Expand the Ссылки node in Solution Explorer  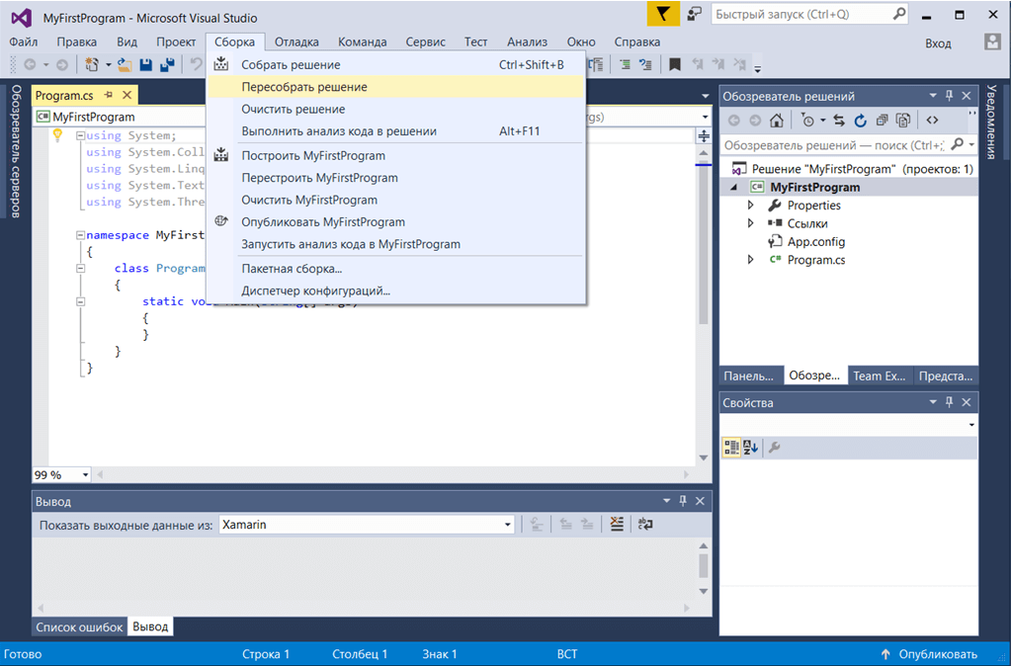(x=750, y=223)
